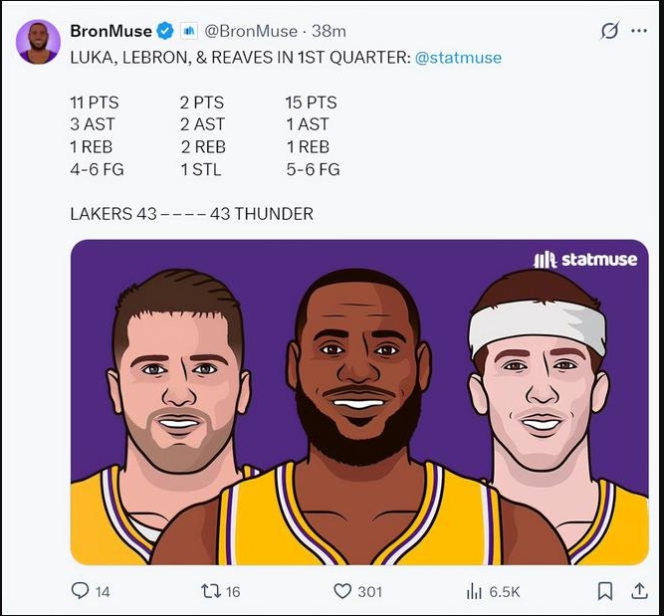Follow the @statmuse mention link
664x616 pixels.
pyautogui.click(x=458, y=58)
